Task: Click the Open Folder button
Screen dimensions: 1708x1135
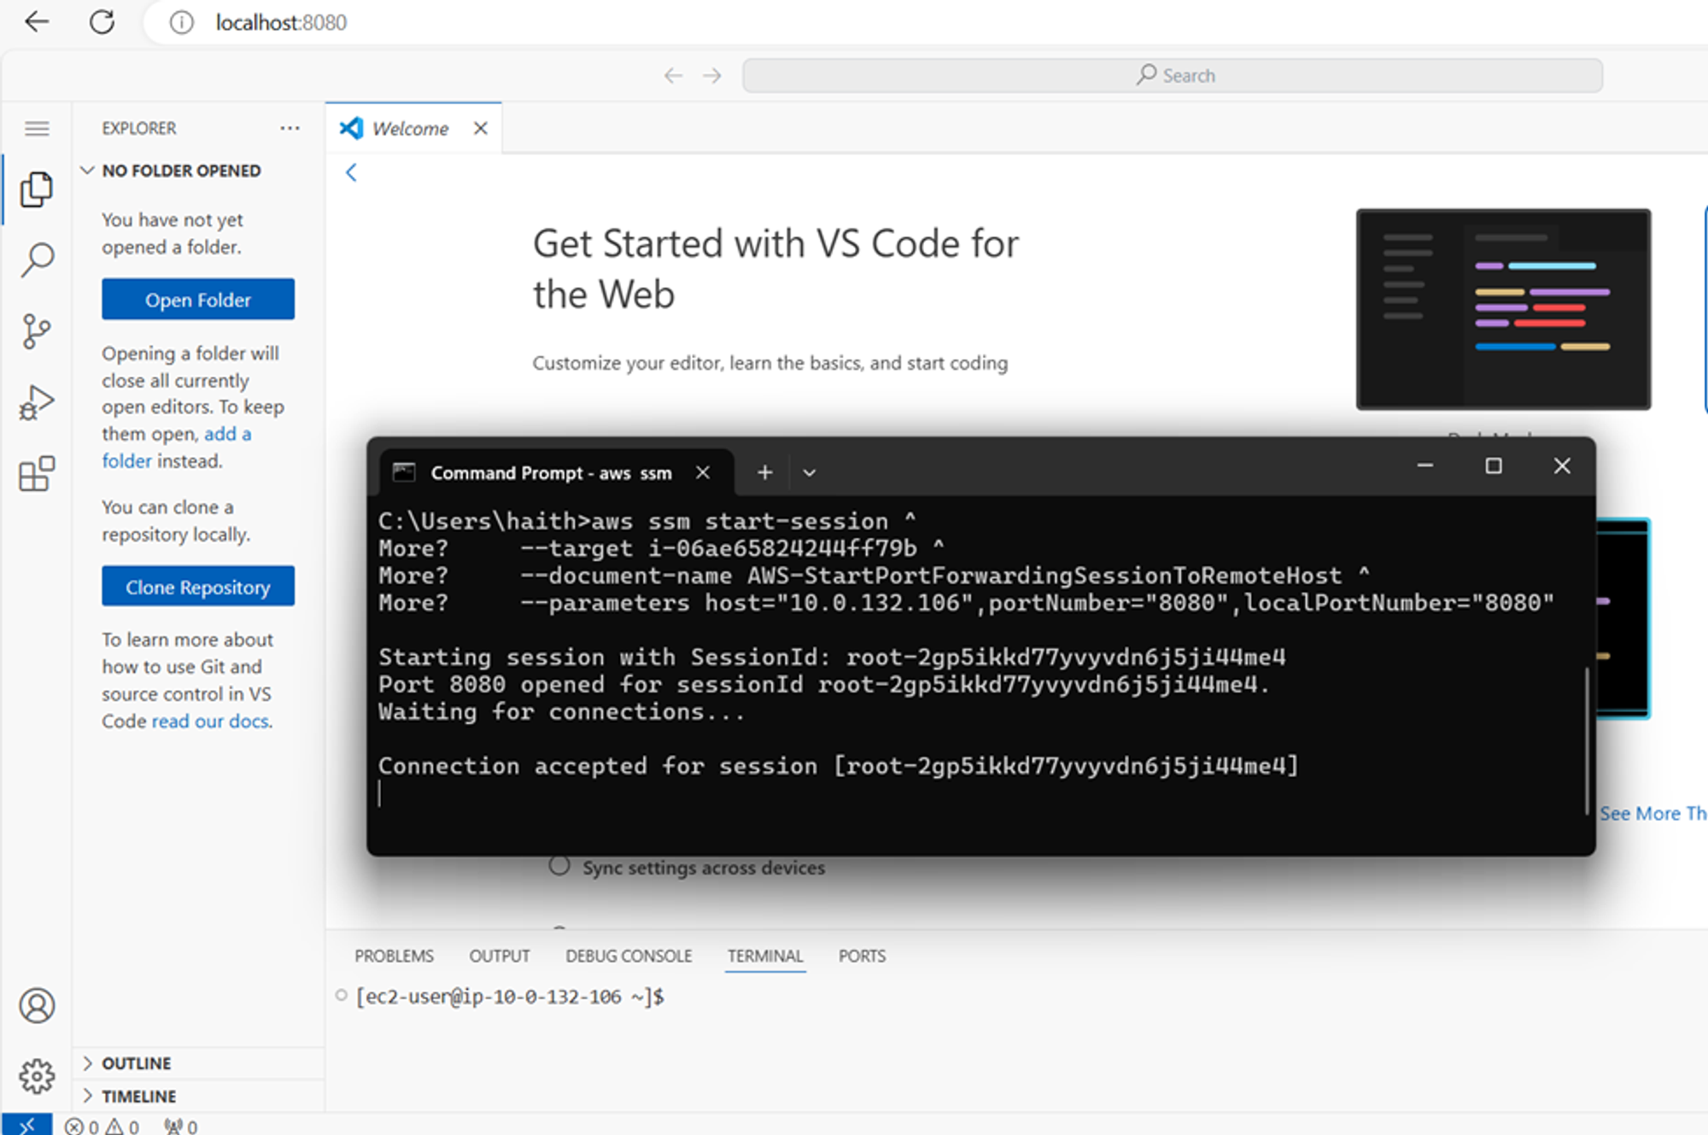Action: click(x=198, y=300)
